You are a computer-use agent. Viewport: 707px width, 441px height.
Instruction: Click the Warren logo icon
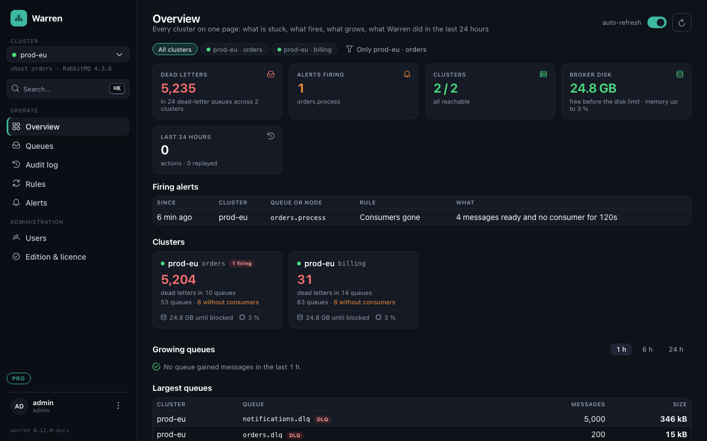pos(19,18)
